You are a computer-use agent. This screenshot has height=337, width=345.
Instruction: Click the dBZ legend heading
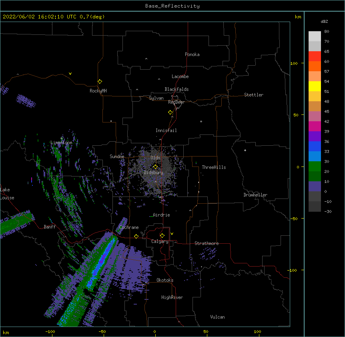(x=324, y=21)
